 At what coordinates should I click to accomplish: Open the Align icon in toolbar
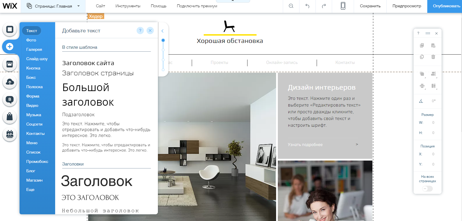point(433,74)
